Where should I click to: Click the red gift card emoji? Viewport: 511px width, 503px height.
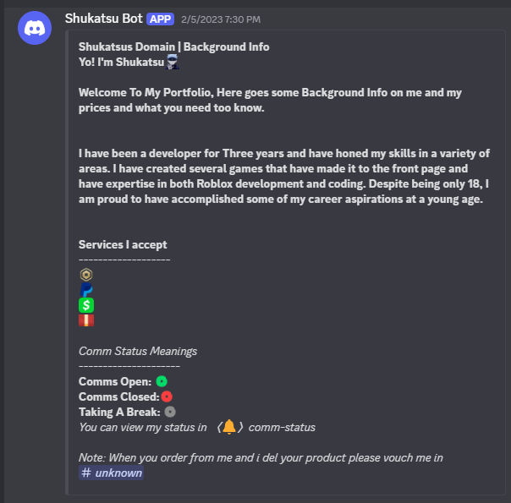point(86,320)
